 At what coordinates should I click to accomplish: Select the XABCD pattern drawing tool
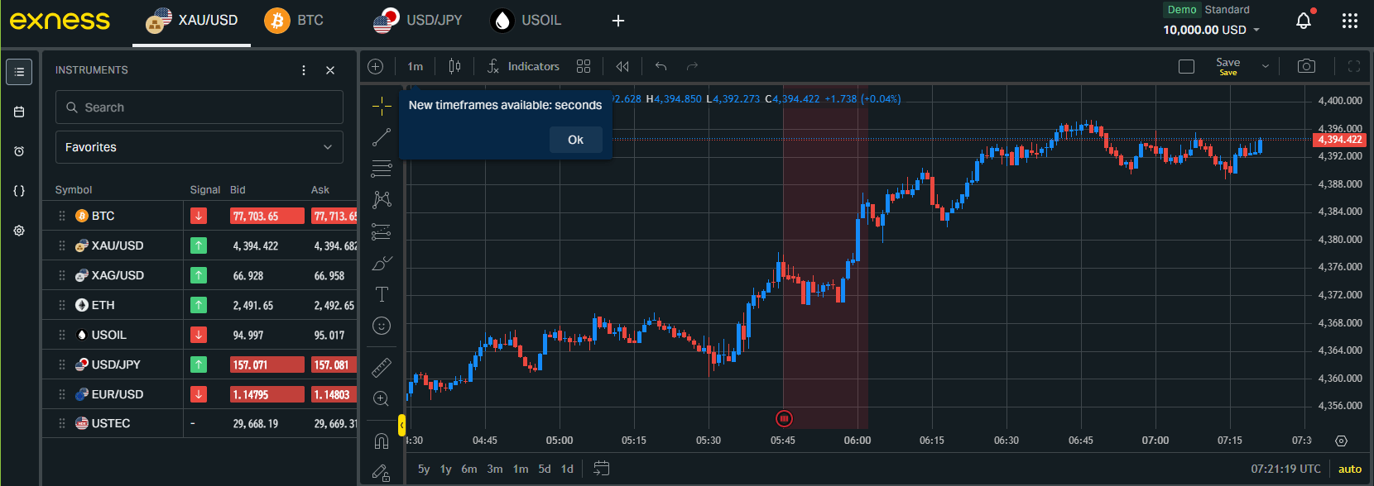click(382, 200)
